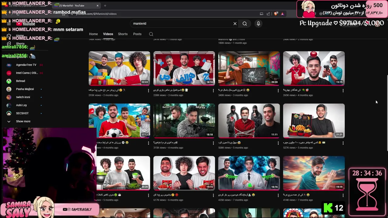Image resolution: width=388 pixels, height=218 pixels.
Task: Open the Ashi Ley subscription link
Action: coord(22,105)
